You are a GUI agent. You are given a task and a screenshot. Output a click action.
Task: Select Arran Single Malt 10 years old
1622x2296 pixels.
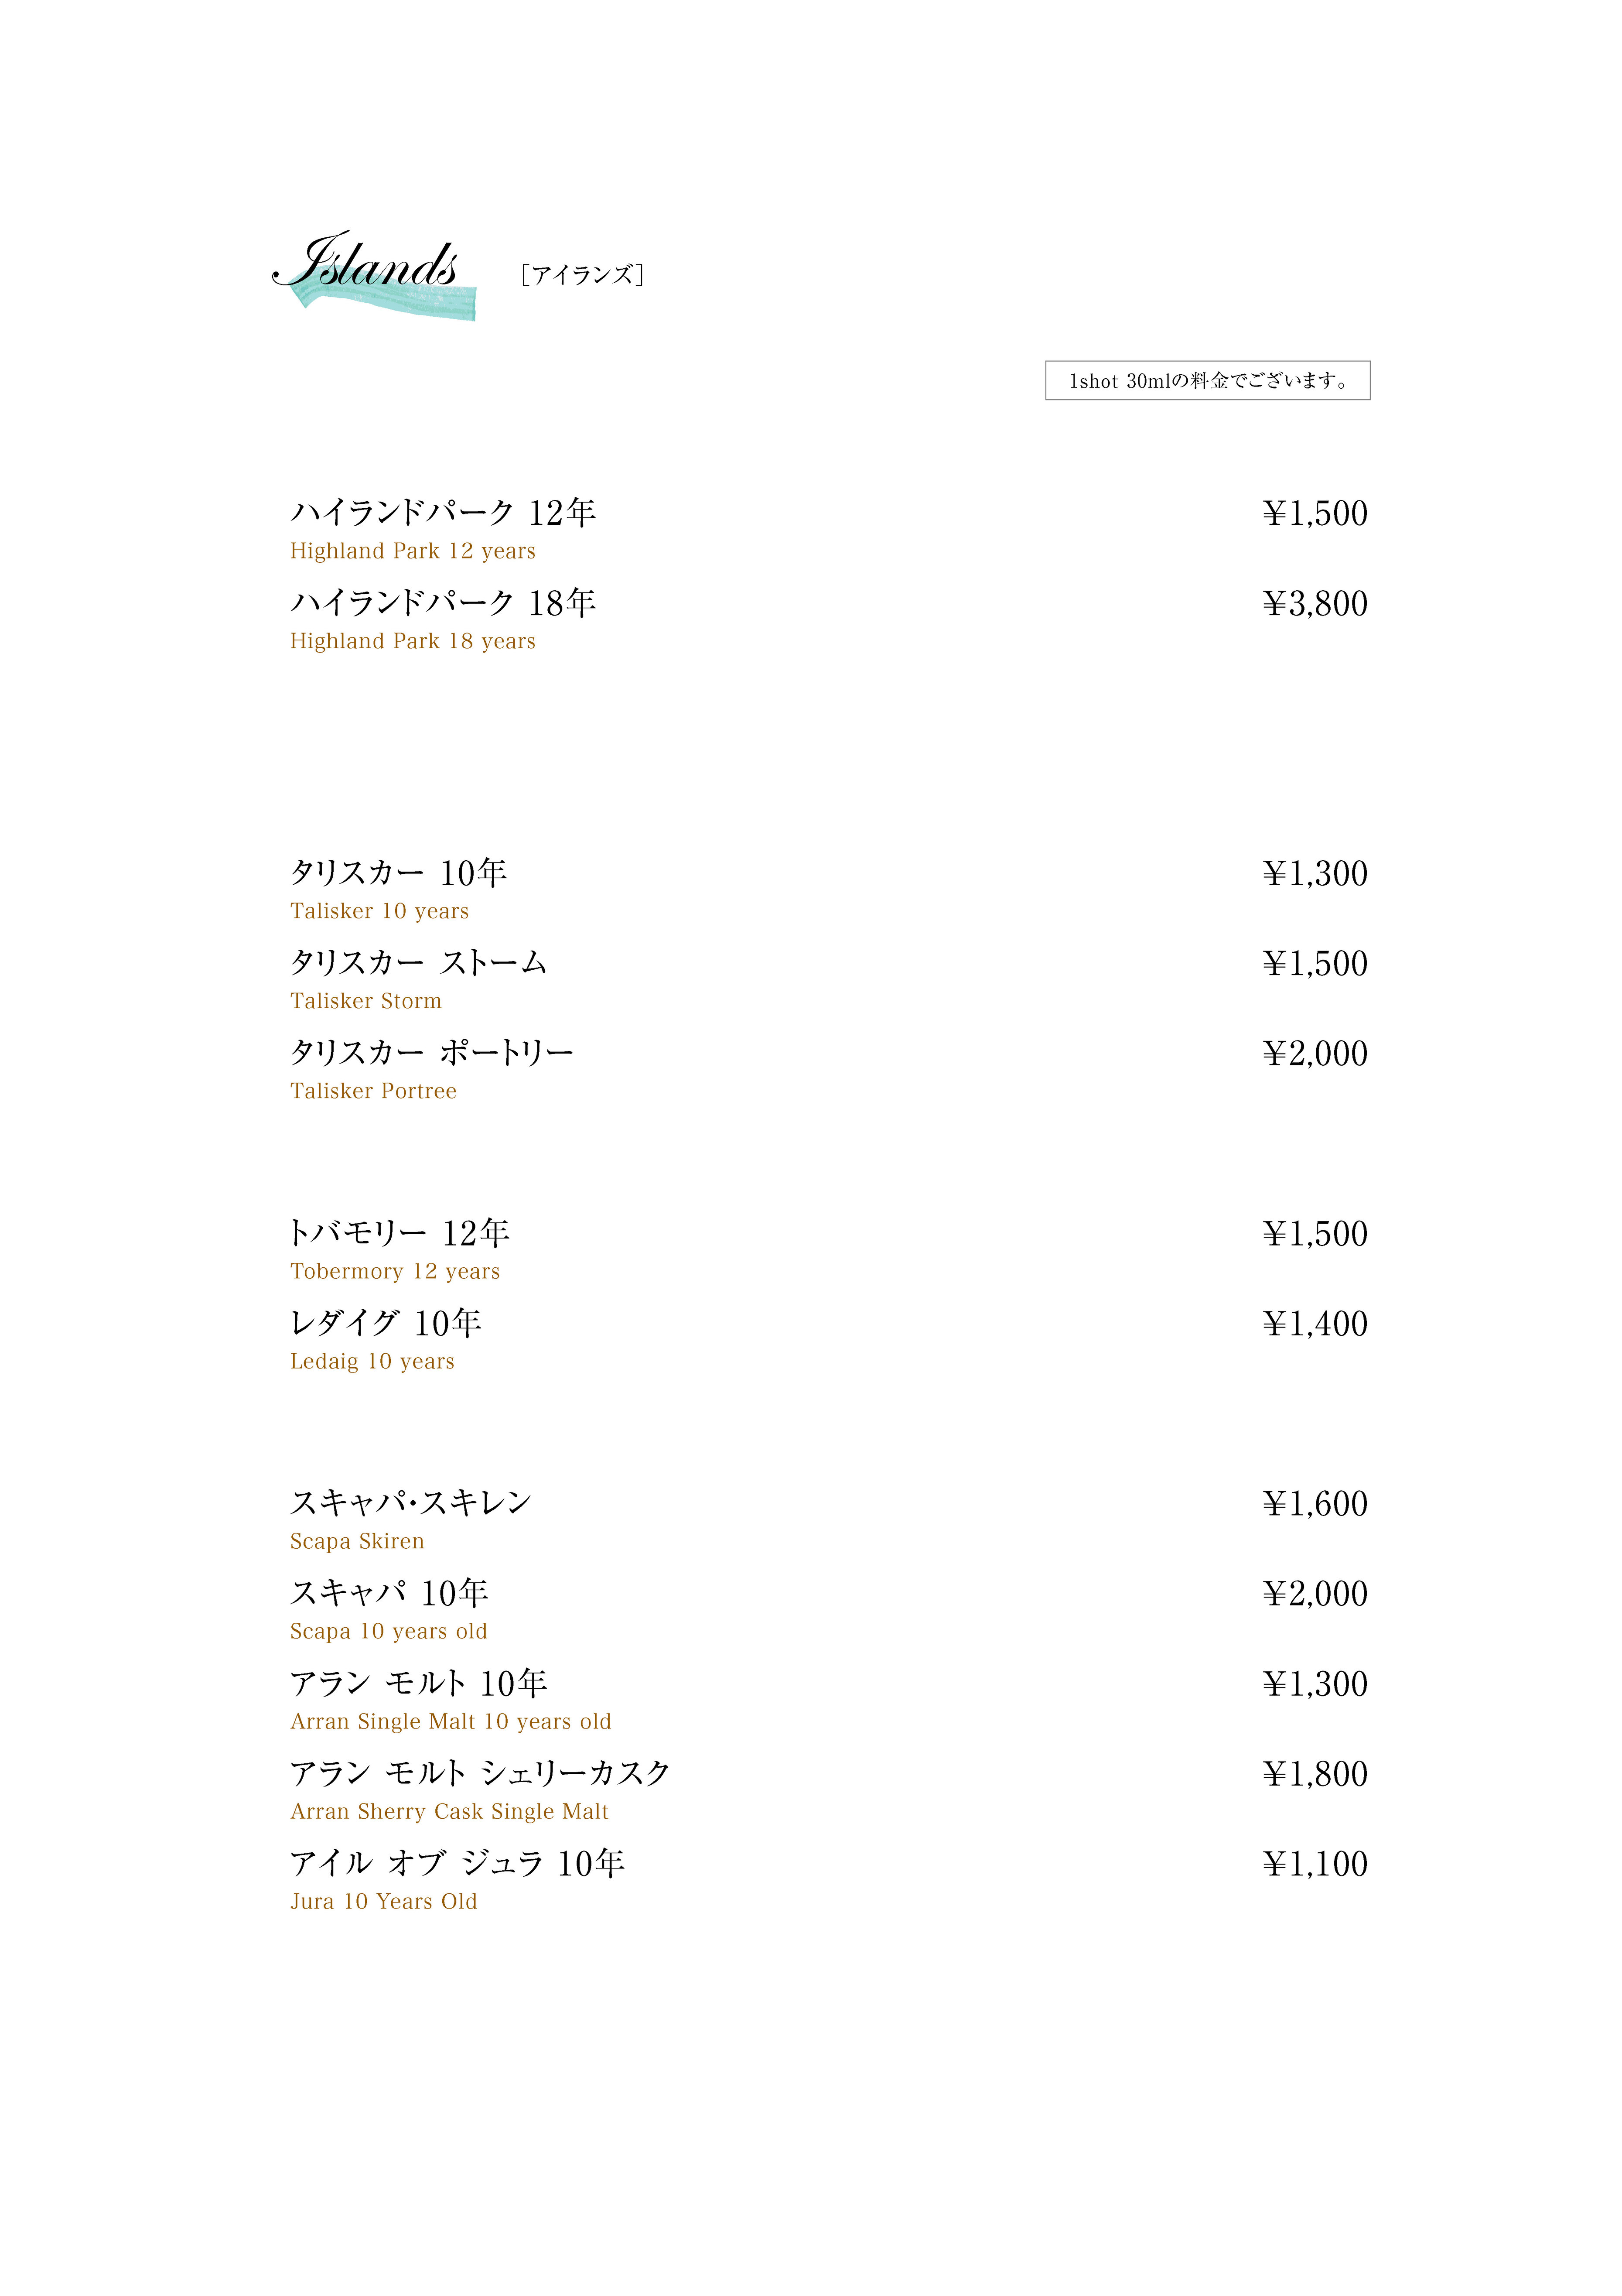450,1721
